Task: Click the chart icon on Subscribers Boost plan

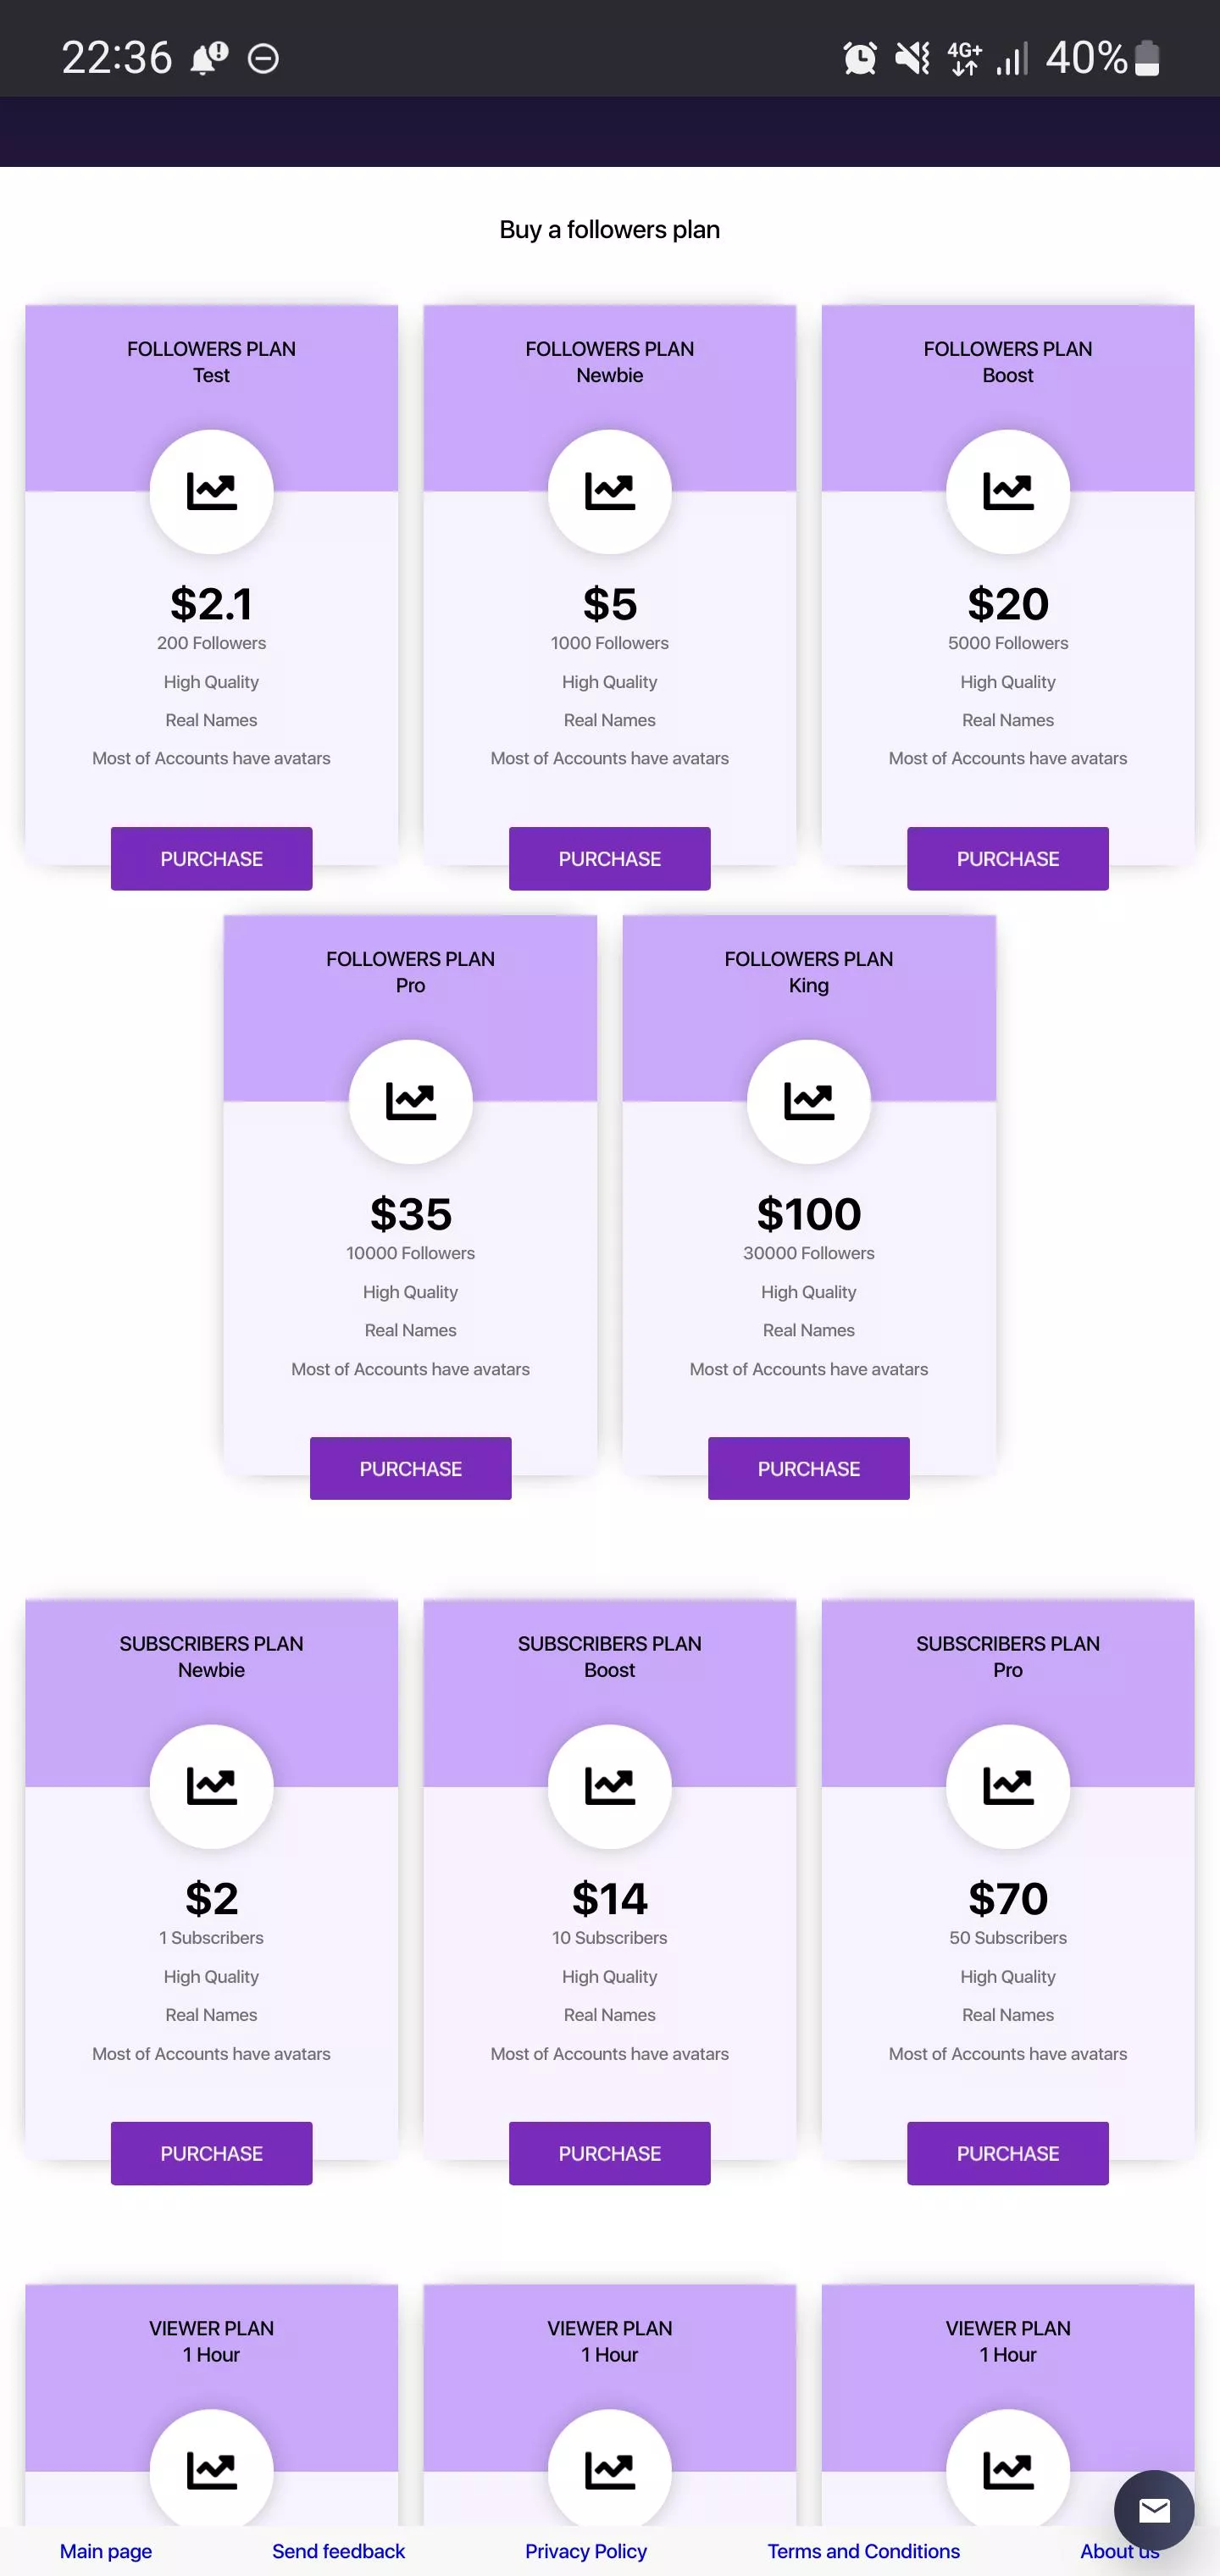Action: pyautogui.click(x=609, y=1785)
